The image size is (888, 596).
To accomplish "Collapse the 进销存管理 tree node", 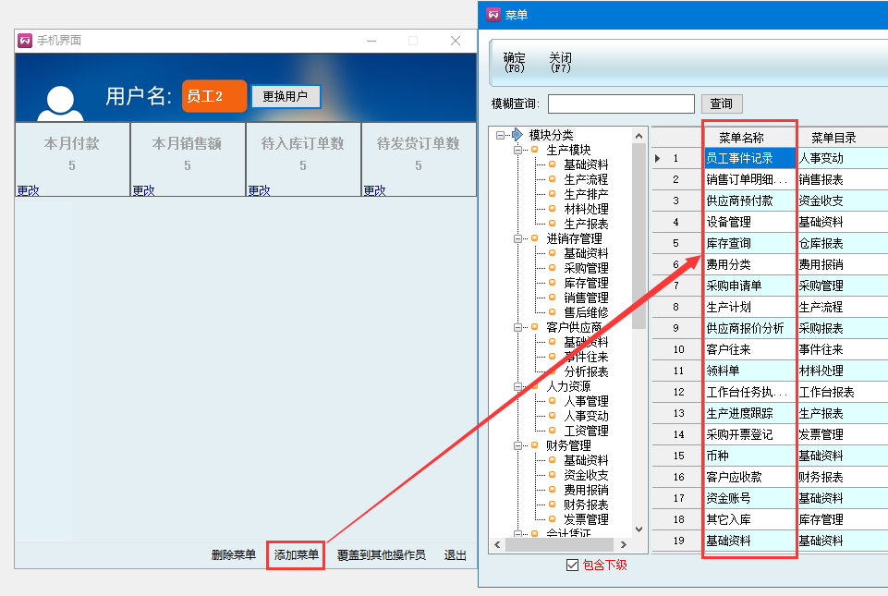I will click(x=519, y=238).
